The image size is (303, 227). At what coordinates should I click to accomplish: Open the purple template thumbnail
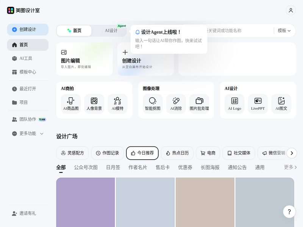pos(86,202)
